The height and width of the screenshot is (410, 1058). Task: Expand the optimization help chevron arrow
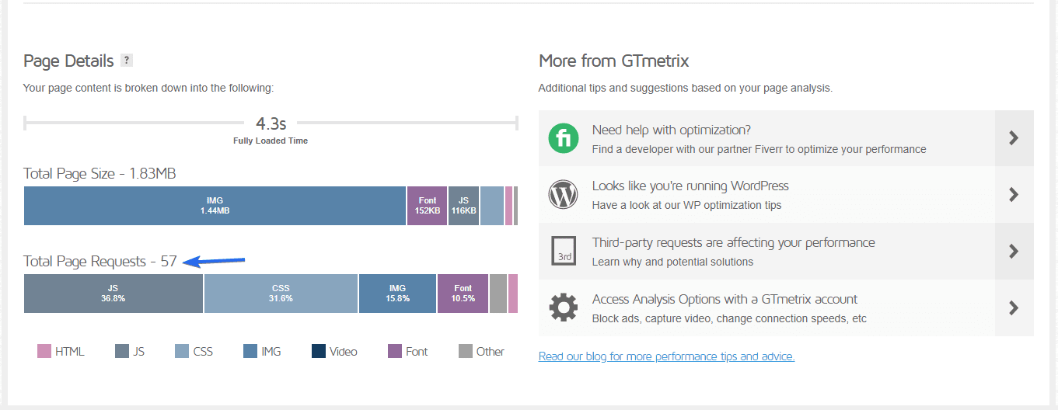(1014, 138)
